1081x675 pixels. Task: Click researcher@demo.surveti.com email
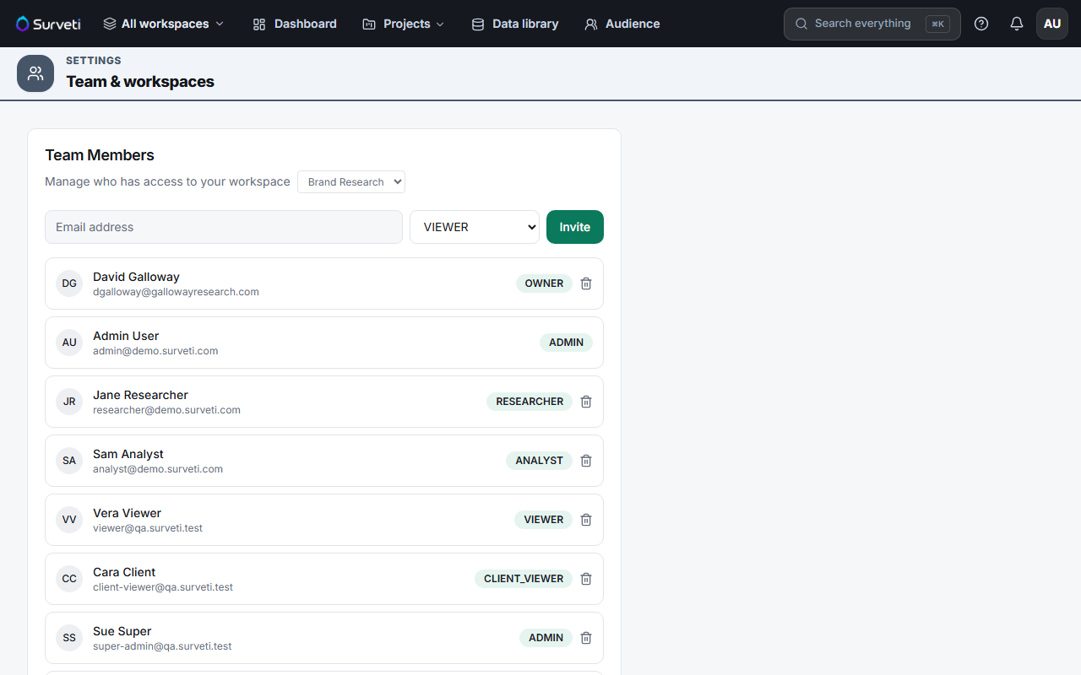[x=166, y=410]
